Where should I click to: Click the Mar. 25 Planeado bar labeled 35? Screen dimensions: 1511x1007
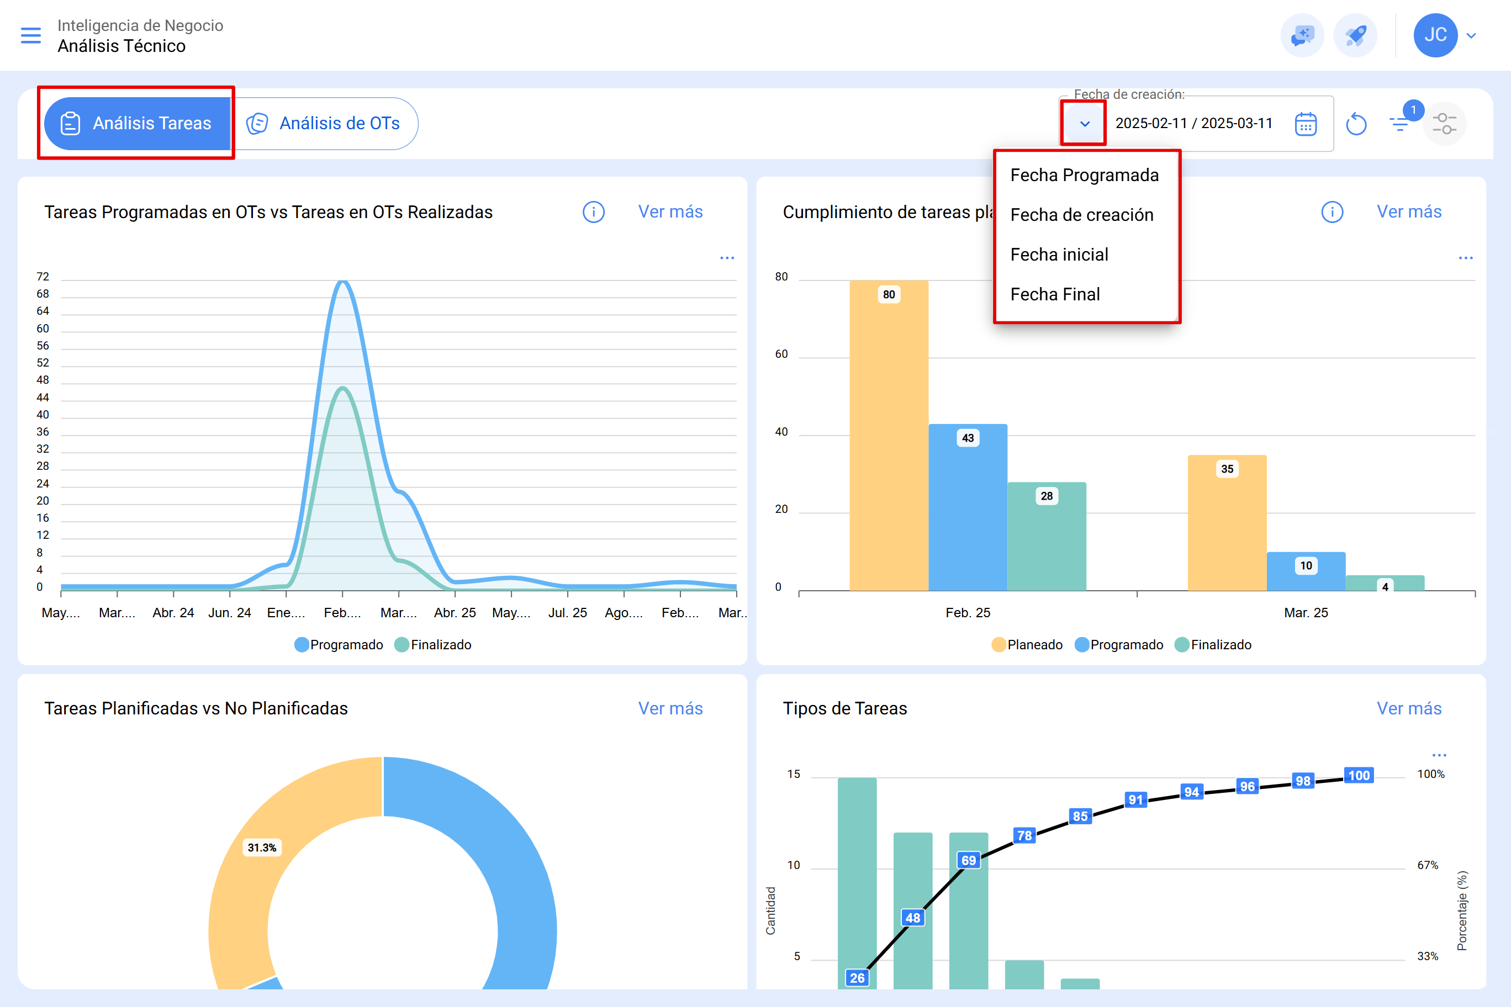coord(1227,523)
